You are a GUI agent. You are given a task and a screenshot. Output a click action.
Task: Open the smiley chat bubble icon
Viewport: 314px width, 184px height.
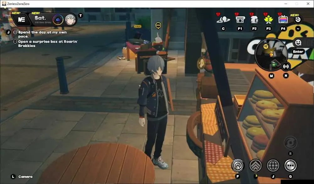coord(298,42)
